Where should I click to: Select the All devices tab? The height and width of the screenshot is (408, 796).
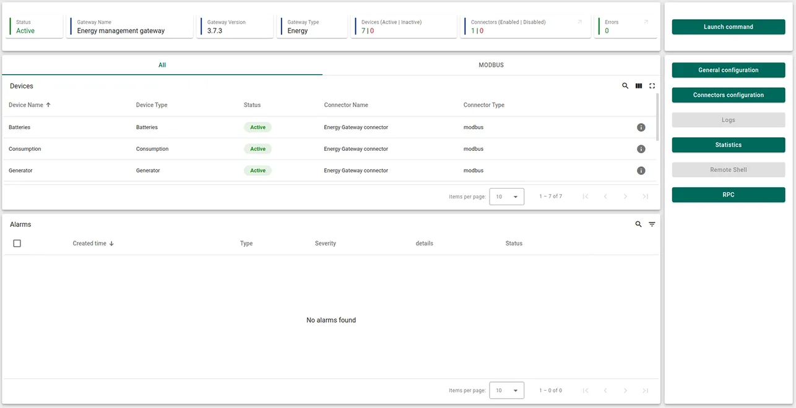click(162, 65)
